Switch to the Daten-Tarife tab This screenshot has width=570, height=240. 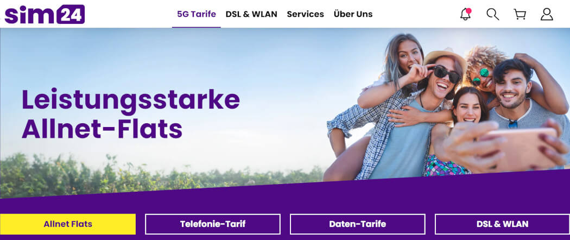357,224
